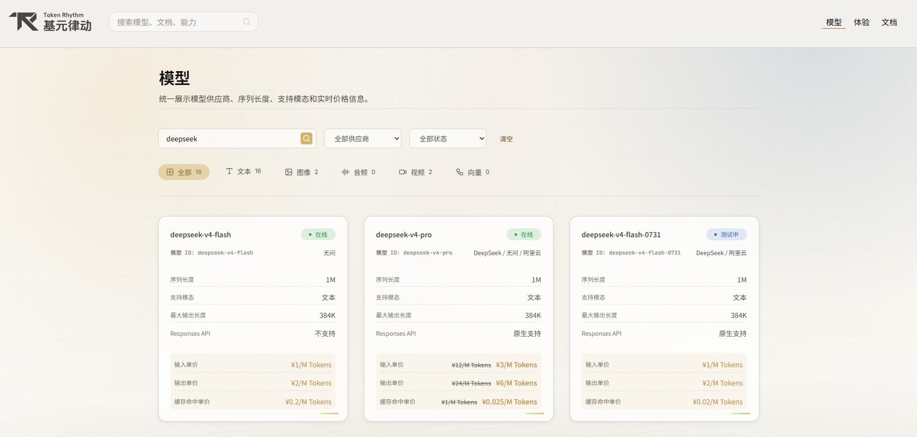Screen dimensions: 917x437
Task: Click the 测试中 badge on deepseek-v4-flash-0731
Action: [x=727, y=234]
